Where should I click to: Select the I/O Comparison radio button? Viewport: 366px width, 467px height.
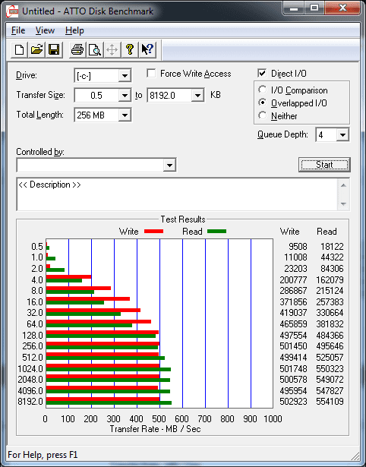[263, 90]
